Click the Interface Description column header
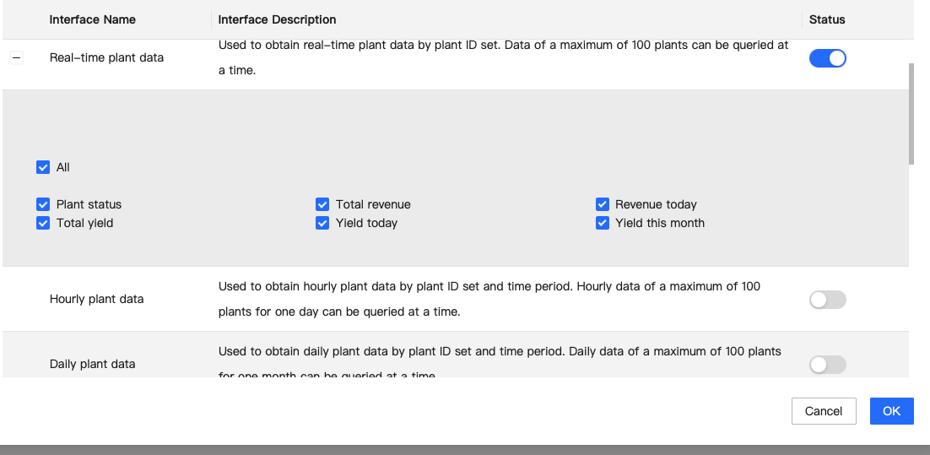Image resolution: width=930 pixels, height=455 pixels. [277, 19]
